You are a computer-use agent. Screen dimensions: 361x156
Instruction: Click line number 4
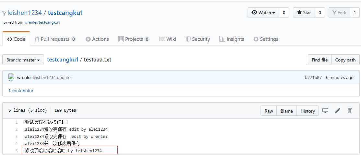point(16,144)
